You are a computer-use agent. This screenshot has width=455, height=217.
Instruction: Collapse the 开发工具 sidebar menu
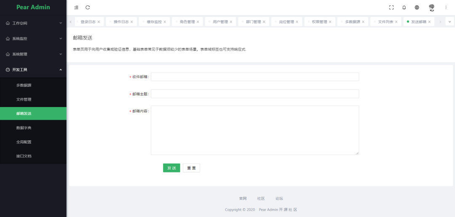[x=33, y=70]
